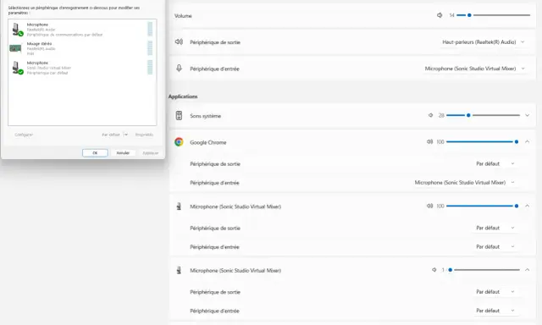The width and height of the screenshot is (542, 325).
Task: Click the Sons système label
Action: pyautogui.click(x=205, y=116)
